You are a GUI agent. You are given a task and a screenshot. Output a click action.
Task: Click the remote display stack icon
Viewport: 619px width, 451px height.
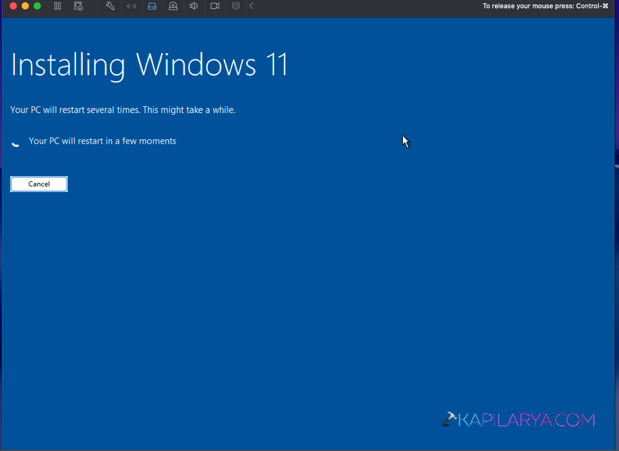pyautogui.click(x=236, y=6)
